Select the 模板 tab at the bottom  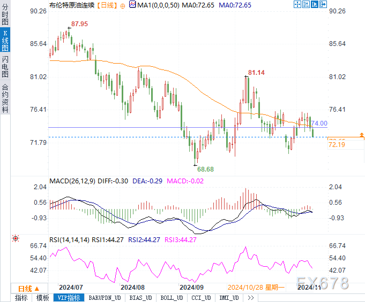42,298
